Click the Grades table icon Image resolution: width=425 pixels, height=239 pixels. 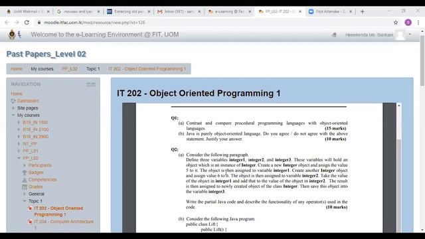coord(25,187)
